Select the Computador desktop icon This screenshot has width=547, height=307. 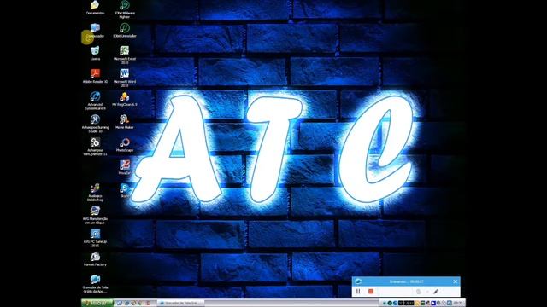click(95, 31)
